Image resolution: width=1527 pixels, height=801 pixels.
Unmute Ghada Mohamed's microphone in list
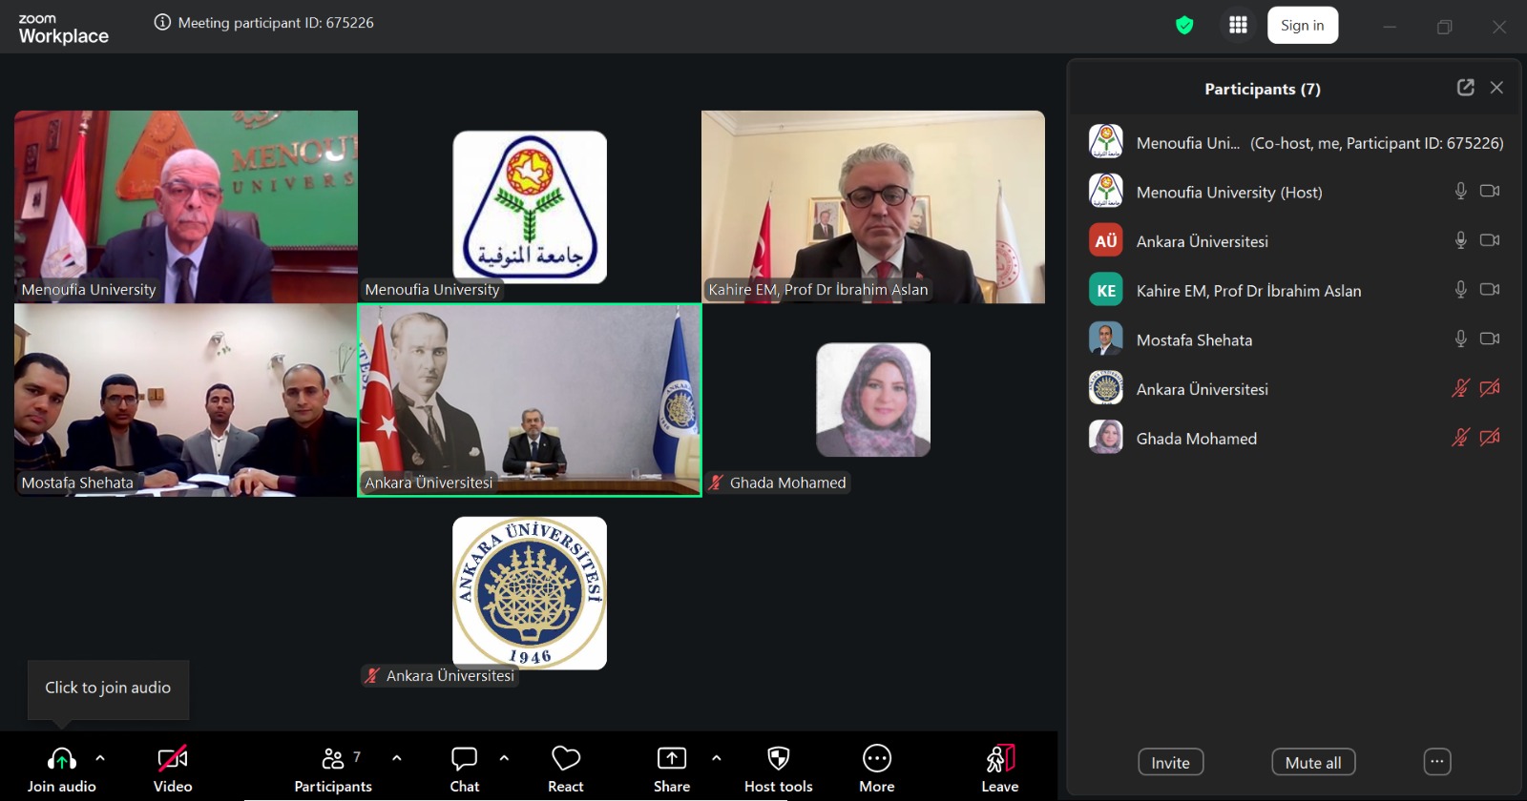1459,438
